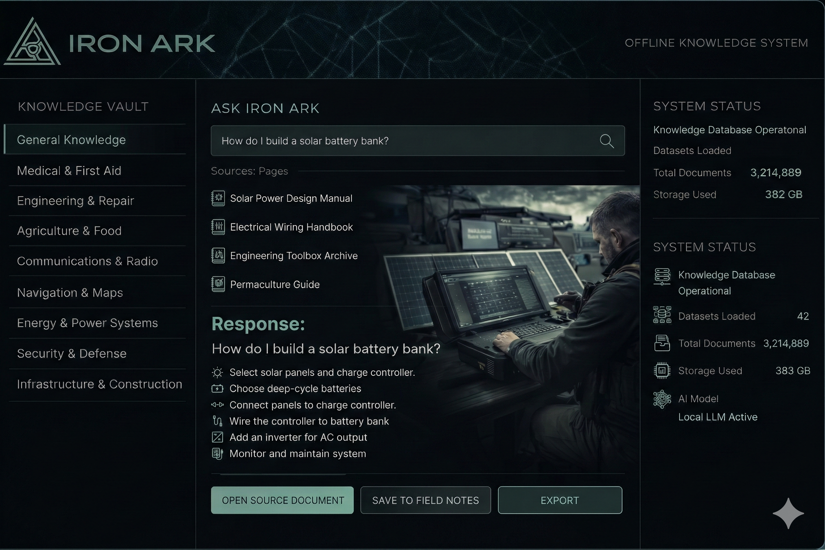Select the Medical & First Aid category

point(69,171)
